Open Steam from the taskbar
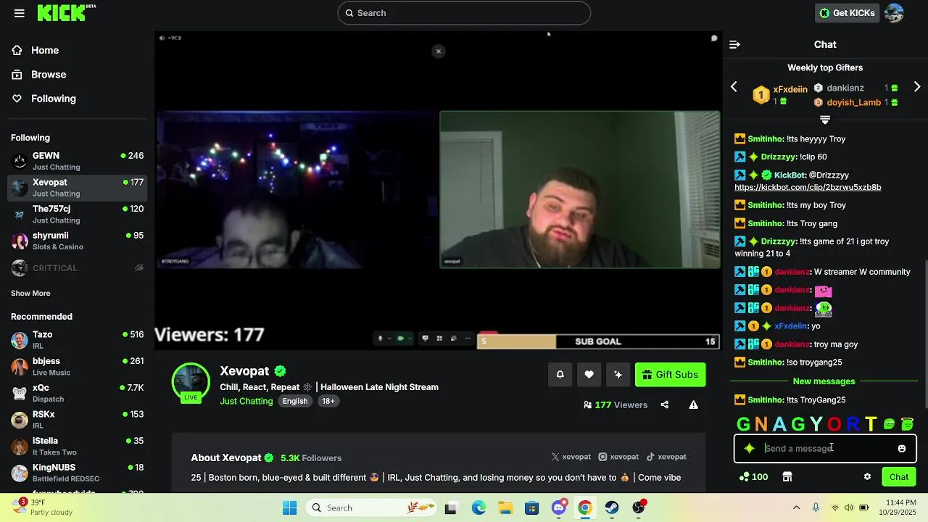The height and width of the screenshot is (522, 928). click(x=612, y=507)
